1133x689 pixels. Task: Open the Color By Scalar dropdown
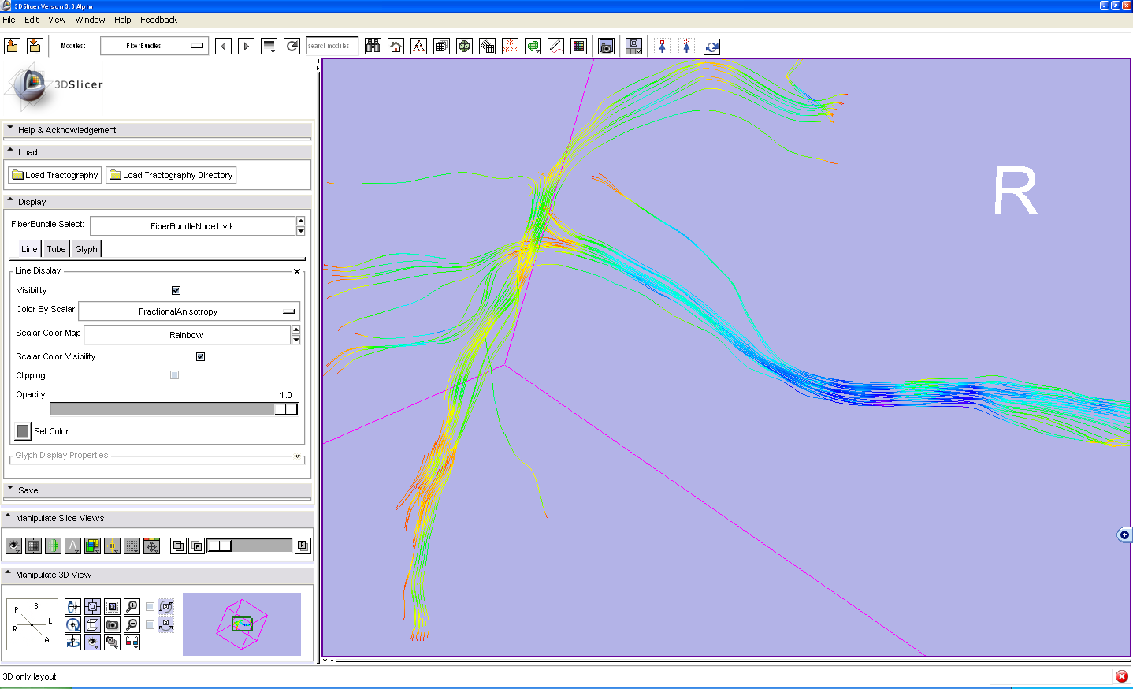click(188, 312)
